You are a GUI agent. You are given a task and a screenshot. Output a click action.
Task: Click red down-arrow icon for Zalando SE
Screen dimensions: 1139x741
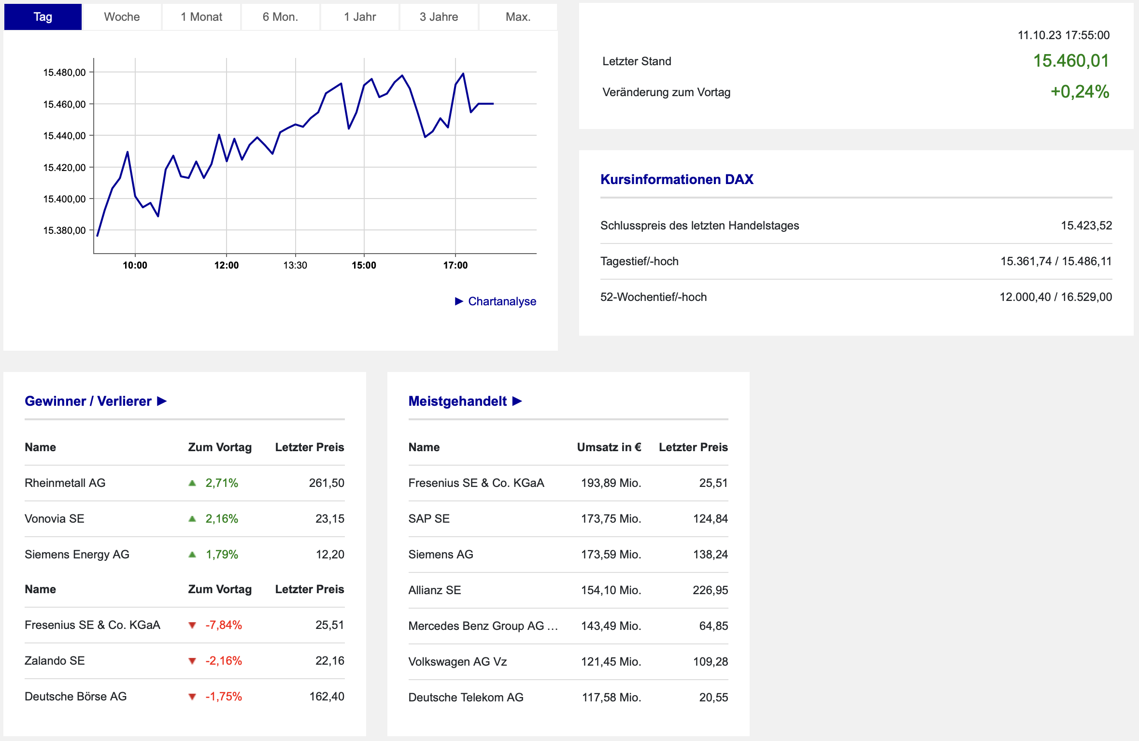click(x=192, y=661)
